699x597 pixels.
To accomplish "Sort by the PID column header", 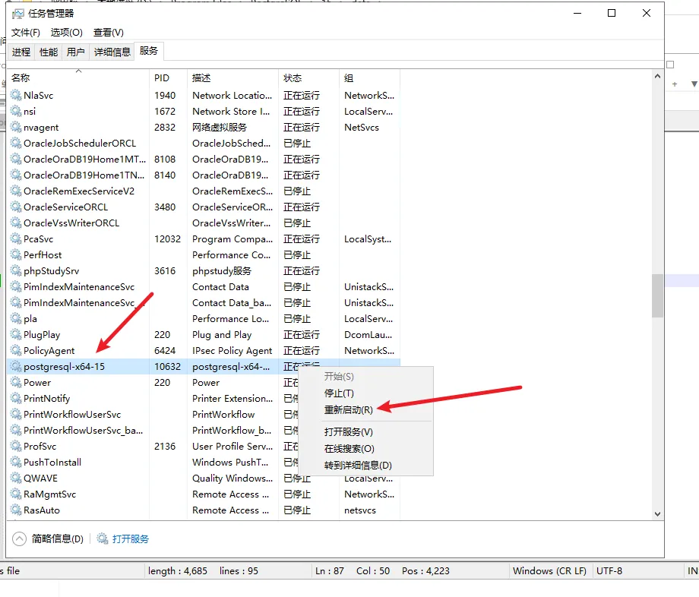I will point(168,78).
